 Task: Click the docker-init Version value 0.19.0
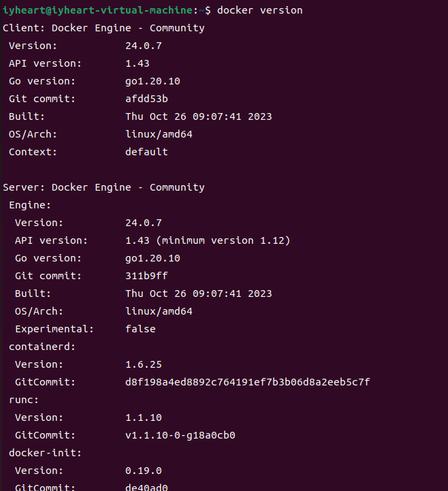[x=144, y=471]
